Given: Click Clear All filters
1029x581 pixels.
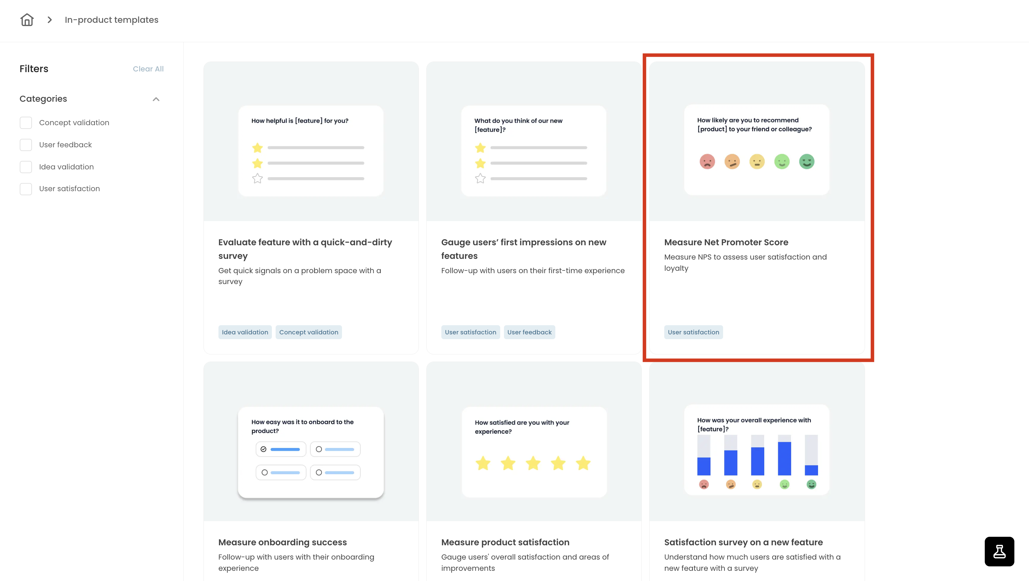Looking at the screenshot, I should coord(148,69).
